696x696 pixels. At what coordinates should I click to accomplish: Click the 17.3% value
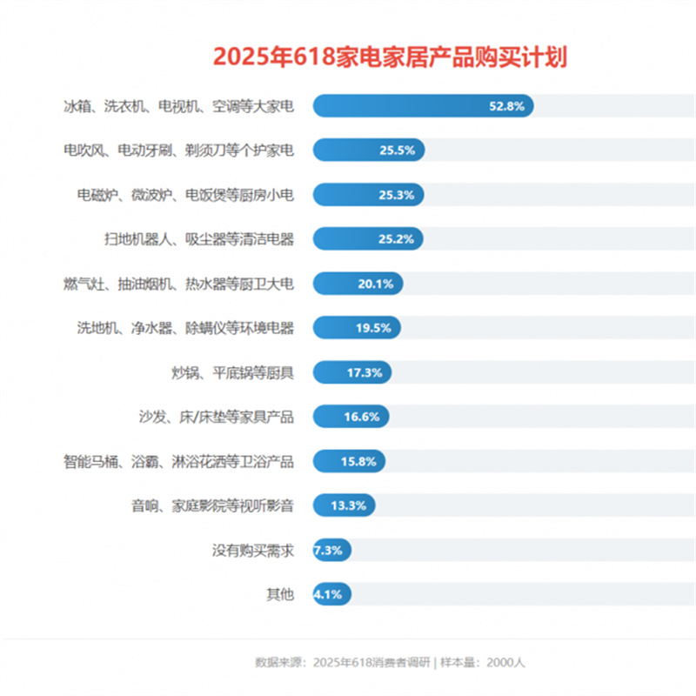[365, 372]
